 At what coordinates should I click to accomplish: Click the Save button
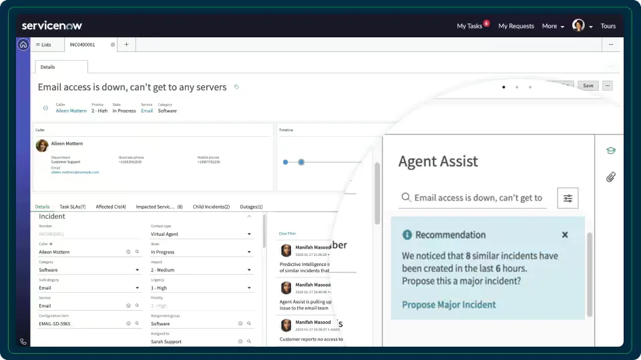coord(588,86)
